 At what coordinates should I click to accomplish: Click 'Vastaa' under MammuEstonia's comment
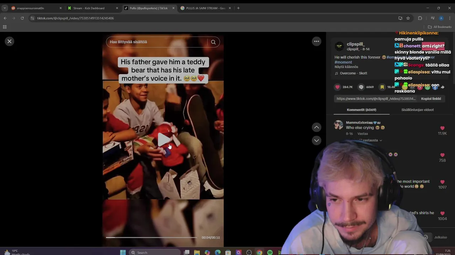coord(363,134)
